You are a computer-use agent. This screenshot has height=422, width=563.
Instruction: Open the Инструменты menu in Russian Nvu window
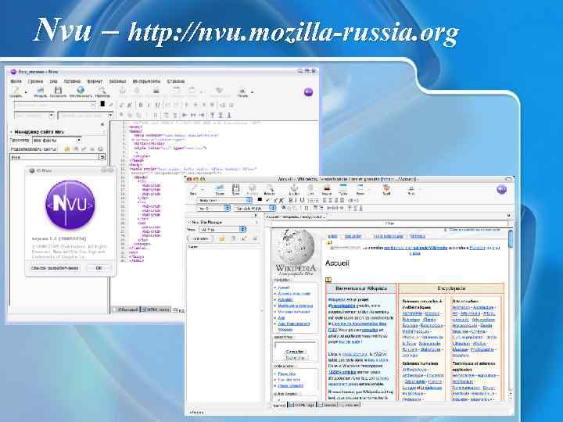click(146, 81)
